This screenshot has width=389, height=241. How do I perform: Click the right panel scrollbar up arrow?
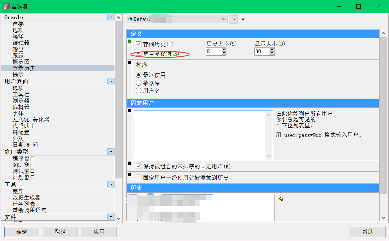point(384,33)
